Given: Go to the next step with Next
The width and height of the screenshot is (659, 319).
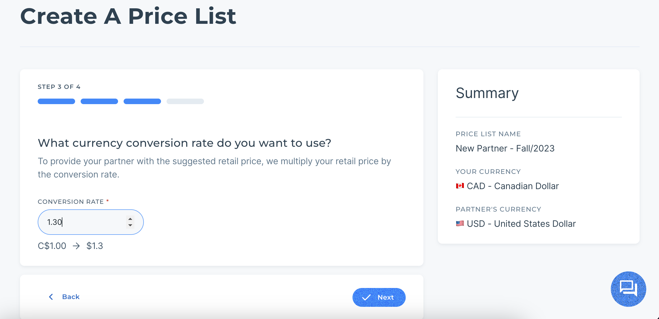Looking at the screenshot, I should 379,297.
